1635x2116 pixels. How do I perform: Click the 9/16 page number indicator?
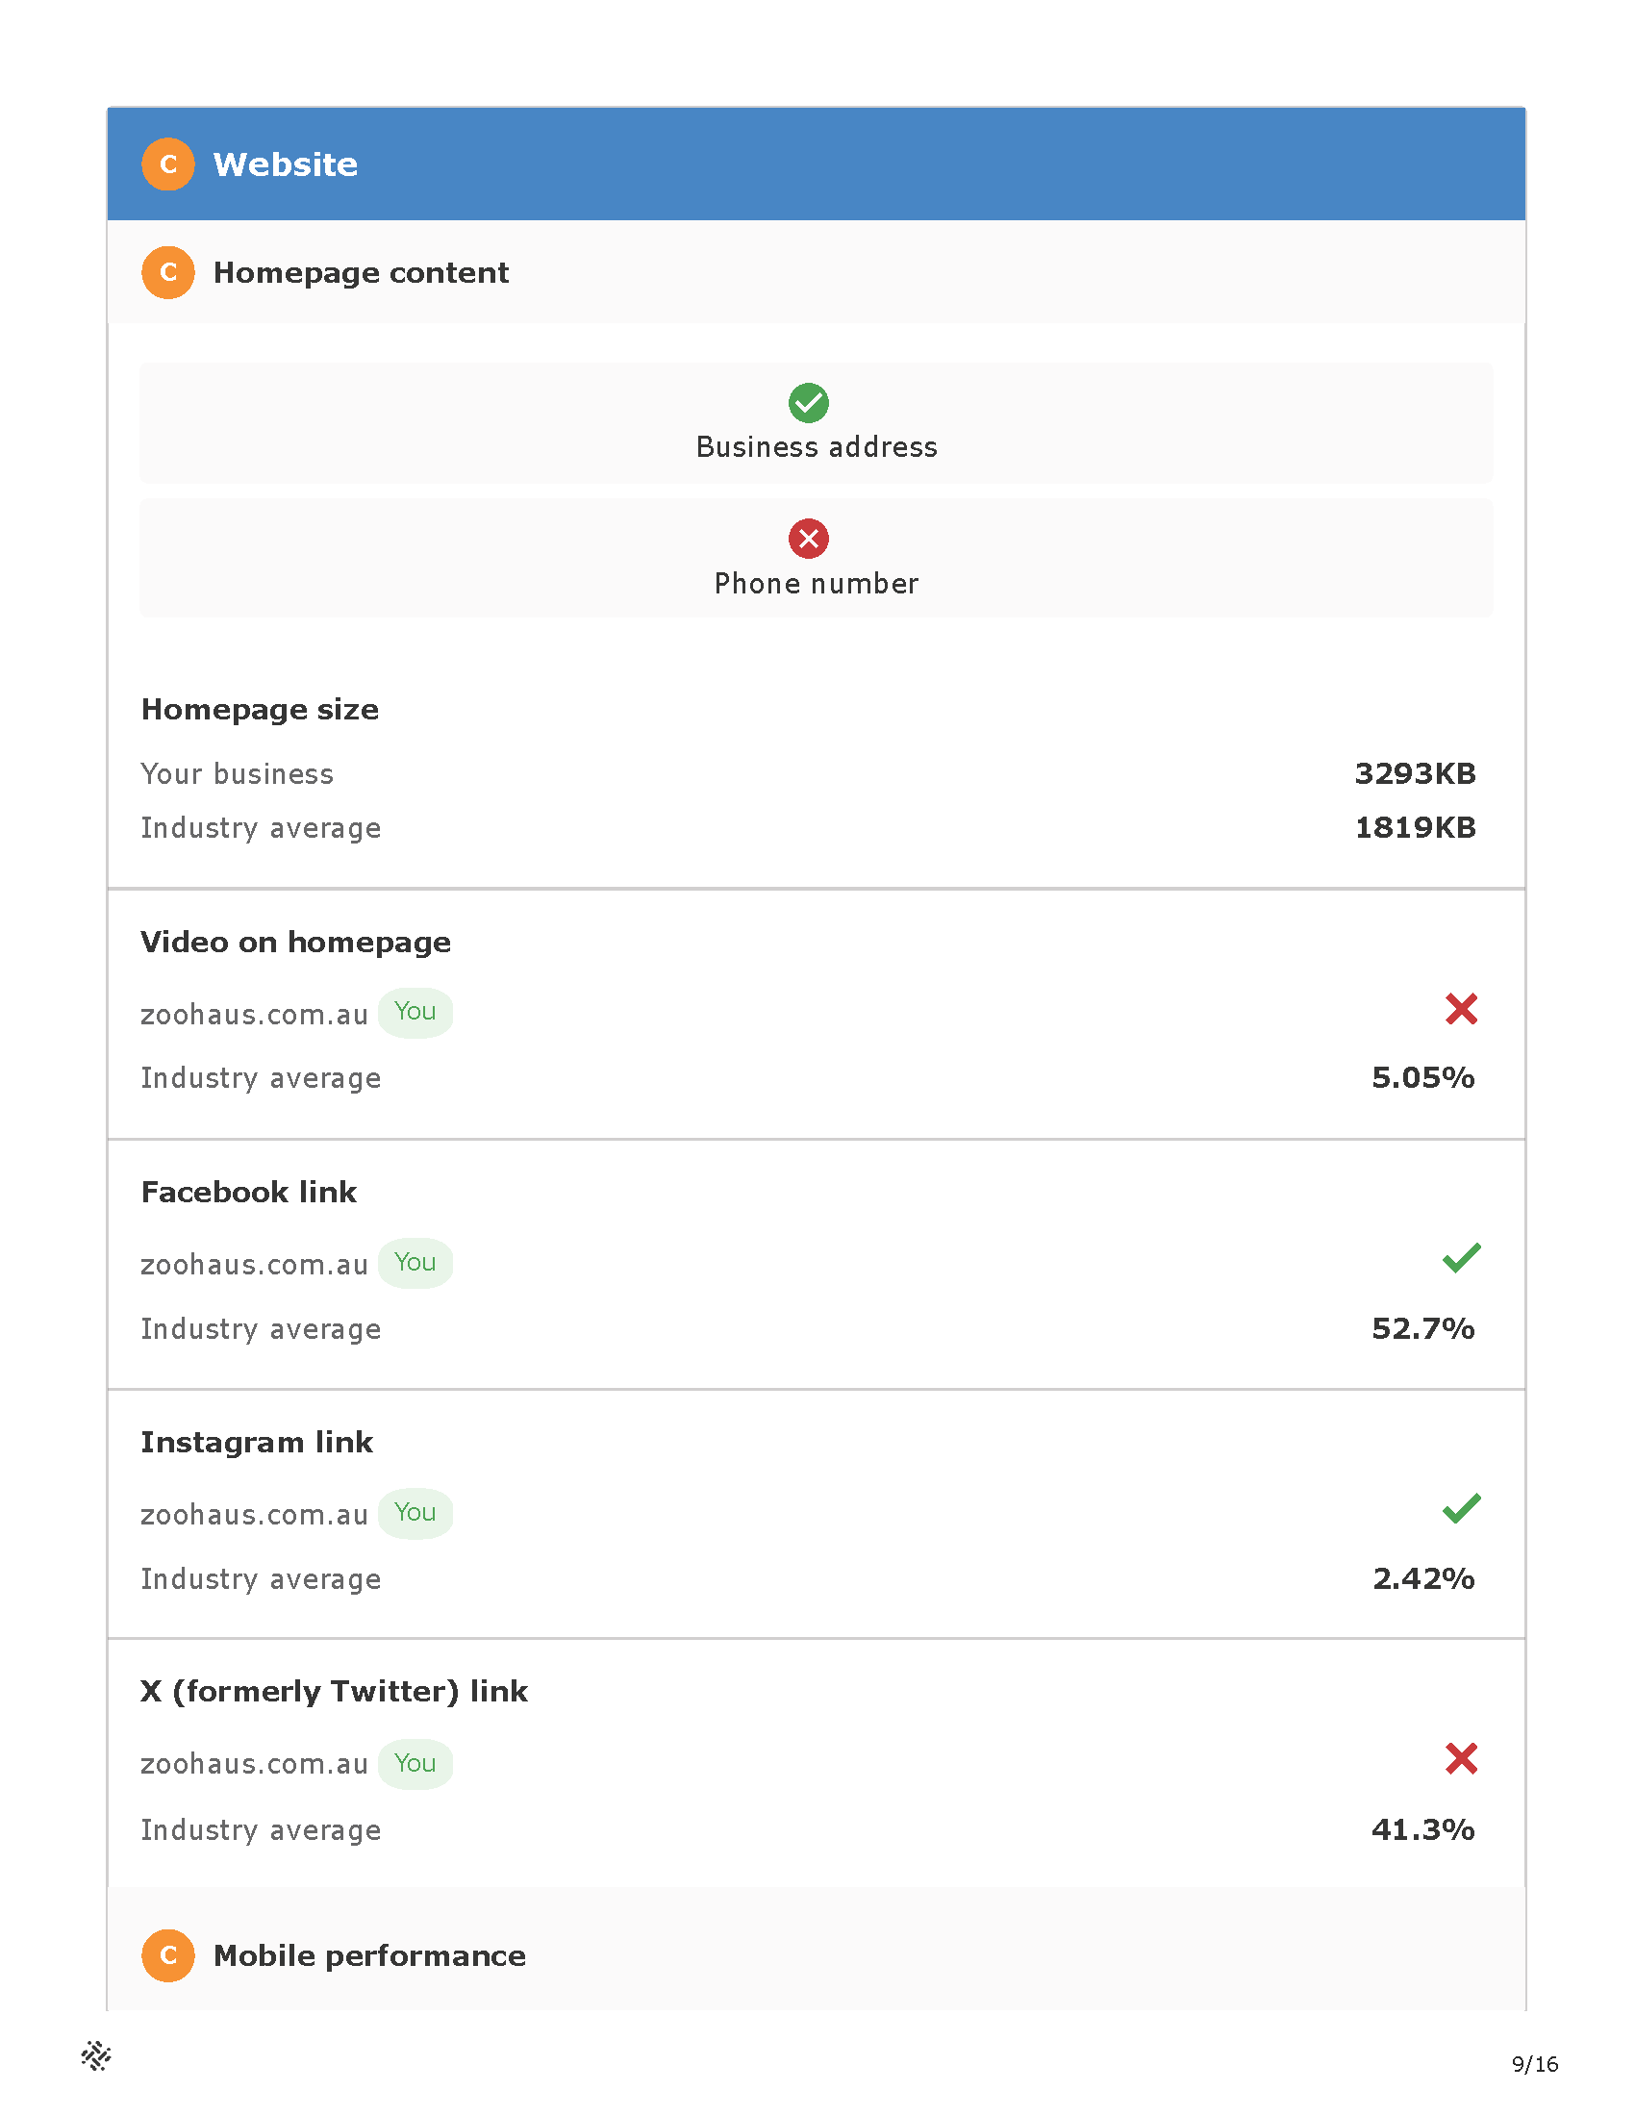tap(1534, 2064)
